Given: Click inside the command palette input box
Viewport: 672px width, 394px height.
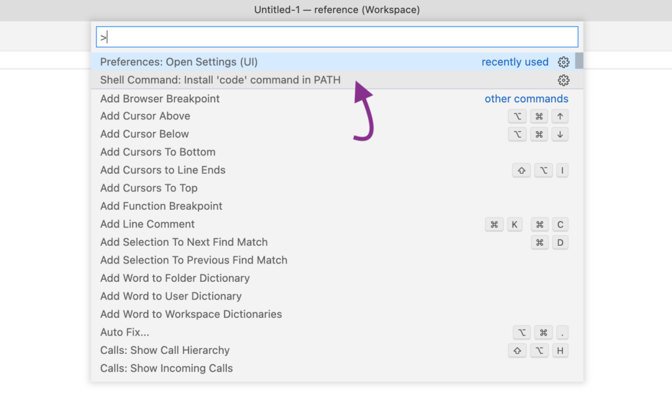Looking at the screenshot, I should pyautogui.click(x=336, y=37).
